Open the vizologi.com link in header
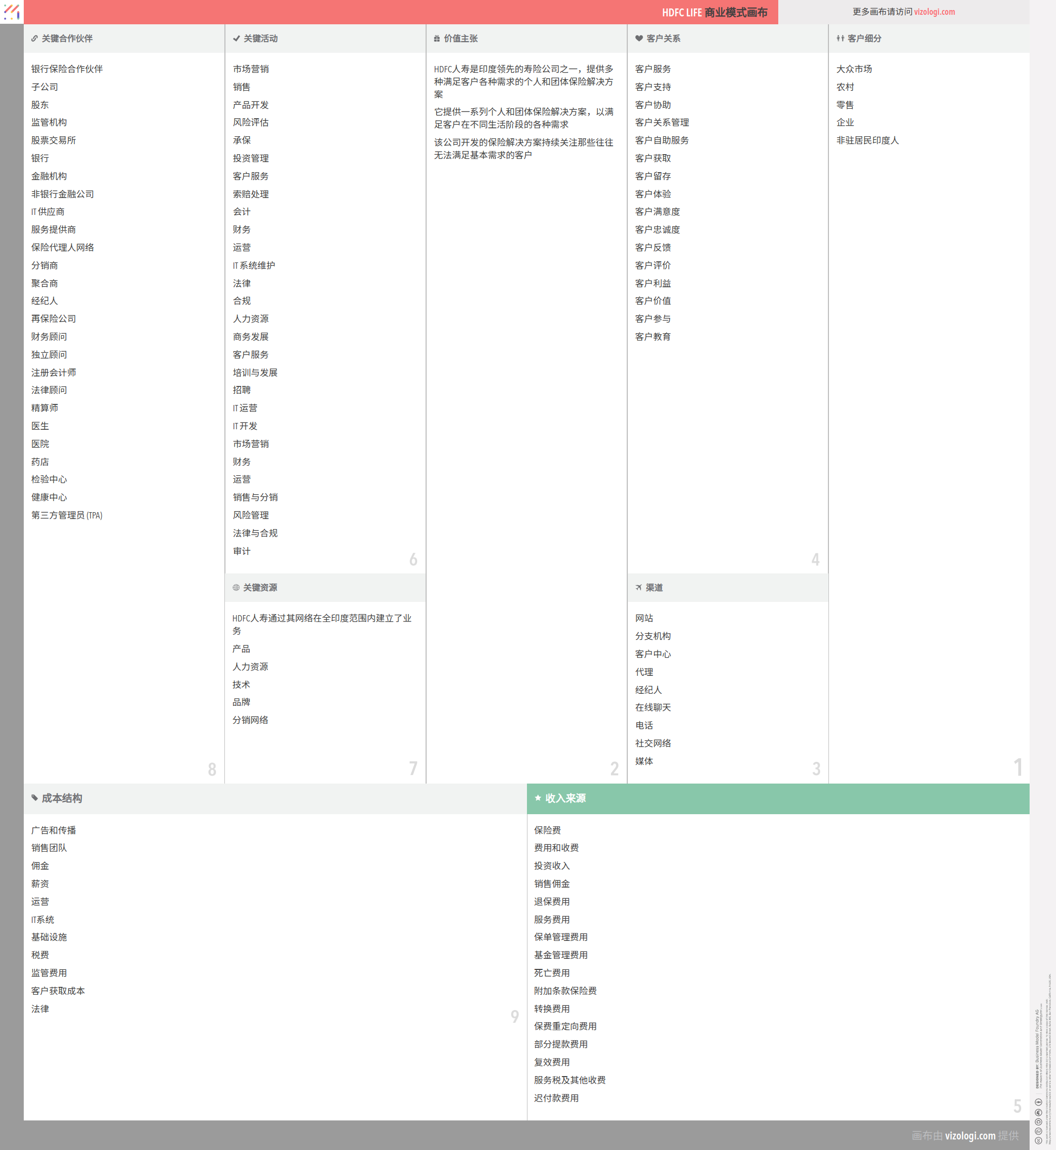The width and height of the screenshot is (1056, 1150). (x=934, y=12)
